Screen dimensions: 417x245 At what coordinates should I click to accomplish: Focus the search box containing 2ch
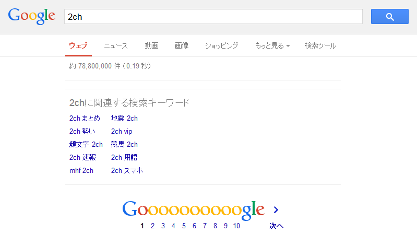(213, 17)
